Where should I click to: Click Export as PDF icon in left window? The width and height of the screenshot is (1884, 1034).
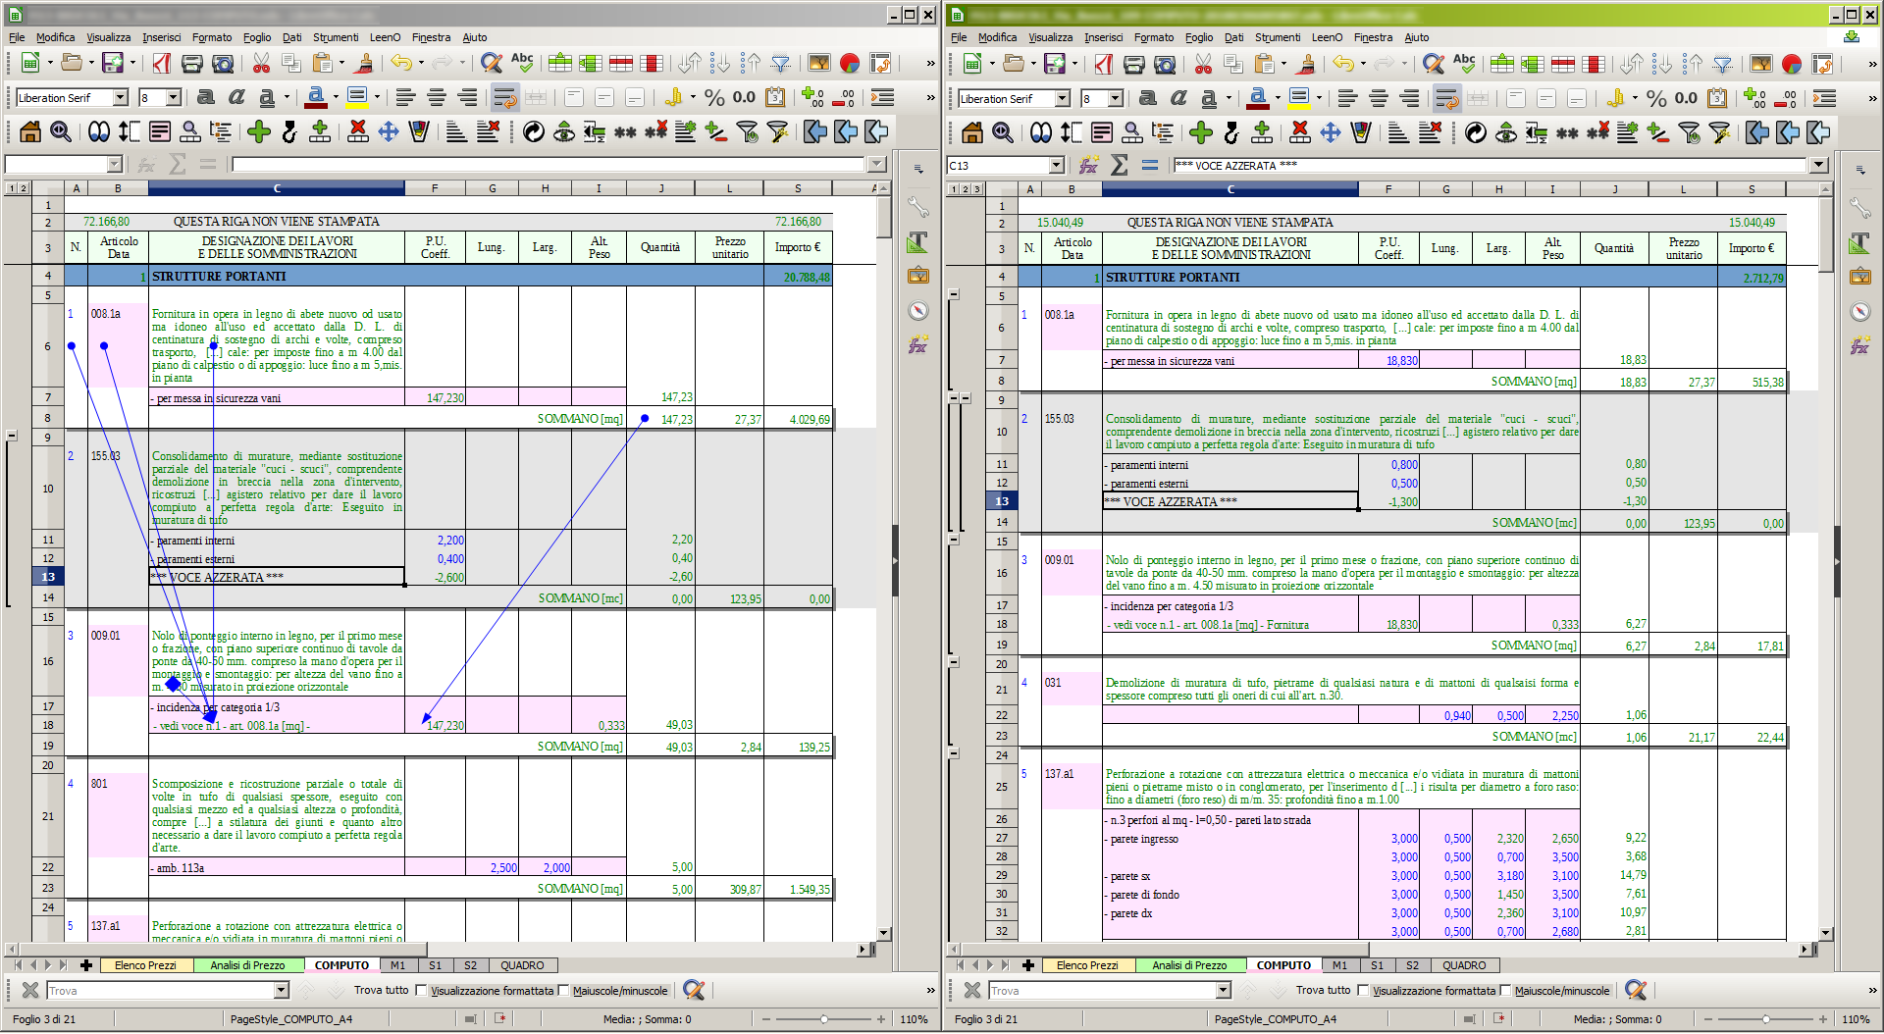(x=162, y=64)
